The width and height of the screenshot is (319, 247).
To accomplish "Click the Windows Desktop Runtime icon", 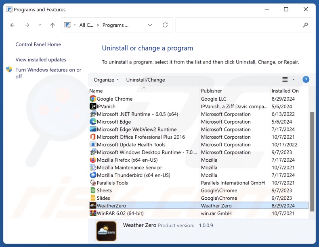I will [93, 152].
